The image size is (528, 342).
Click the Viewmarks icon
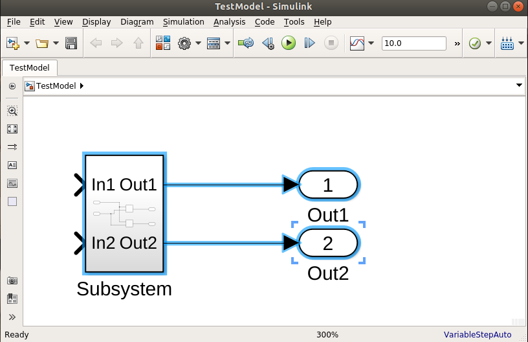pyautogui.click(x=12, y=299)
